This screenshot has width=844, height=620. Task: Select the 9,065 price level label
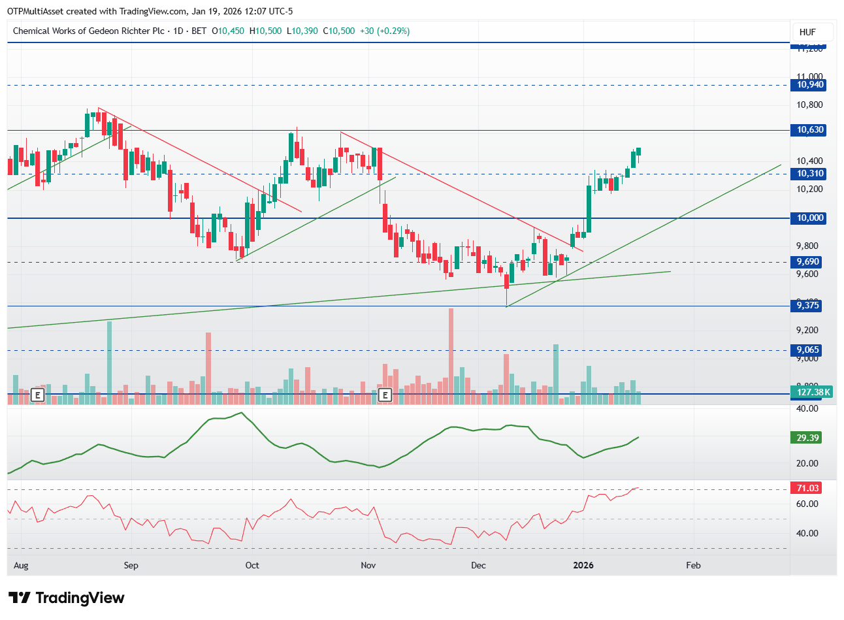tap(807, 350)
